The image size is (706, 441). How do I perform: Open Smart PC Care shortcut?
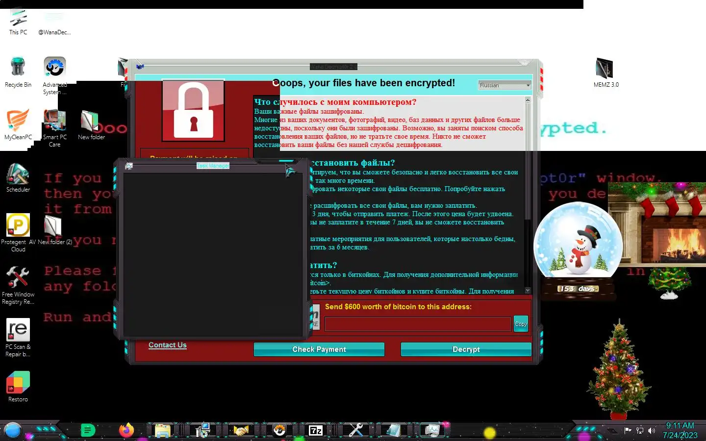click(54, 128)
